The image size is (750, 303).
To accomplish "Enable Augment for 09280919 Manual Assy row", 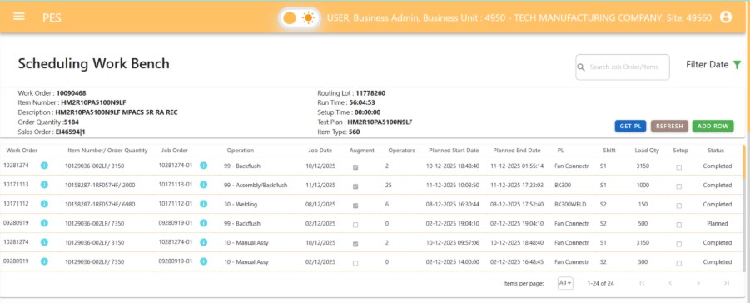I will pos(355,263).
